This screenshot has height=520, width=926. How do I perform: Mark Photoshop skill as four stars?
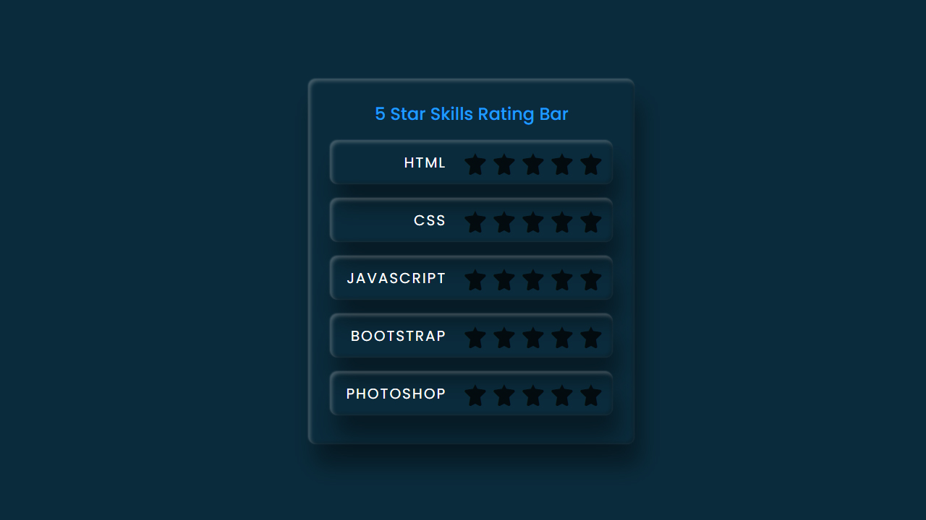tap(562, 395)
